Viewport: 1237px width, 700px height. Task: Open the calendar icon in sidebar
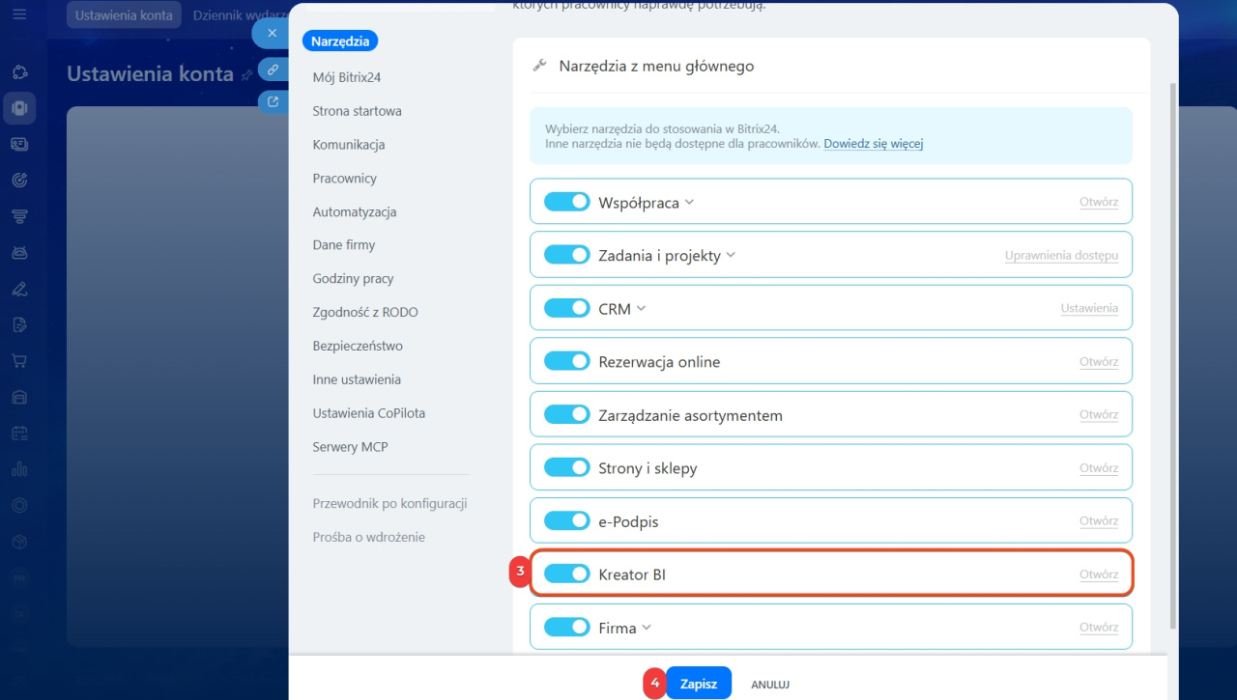pos(19,434)
